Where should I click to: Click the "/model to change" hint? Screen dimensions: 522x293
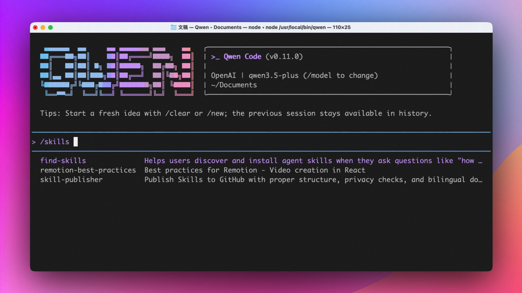coord(340,76)
